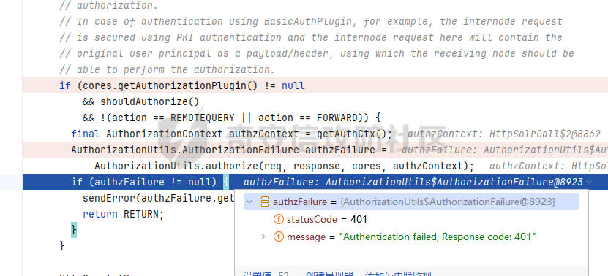The height and width of the screenshot is (276, 608).
Task: Click the "&& shouldAuthorize()" code line
Action: click(140, 101)
